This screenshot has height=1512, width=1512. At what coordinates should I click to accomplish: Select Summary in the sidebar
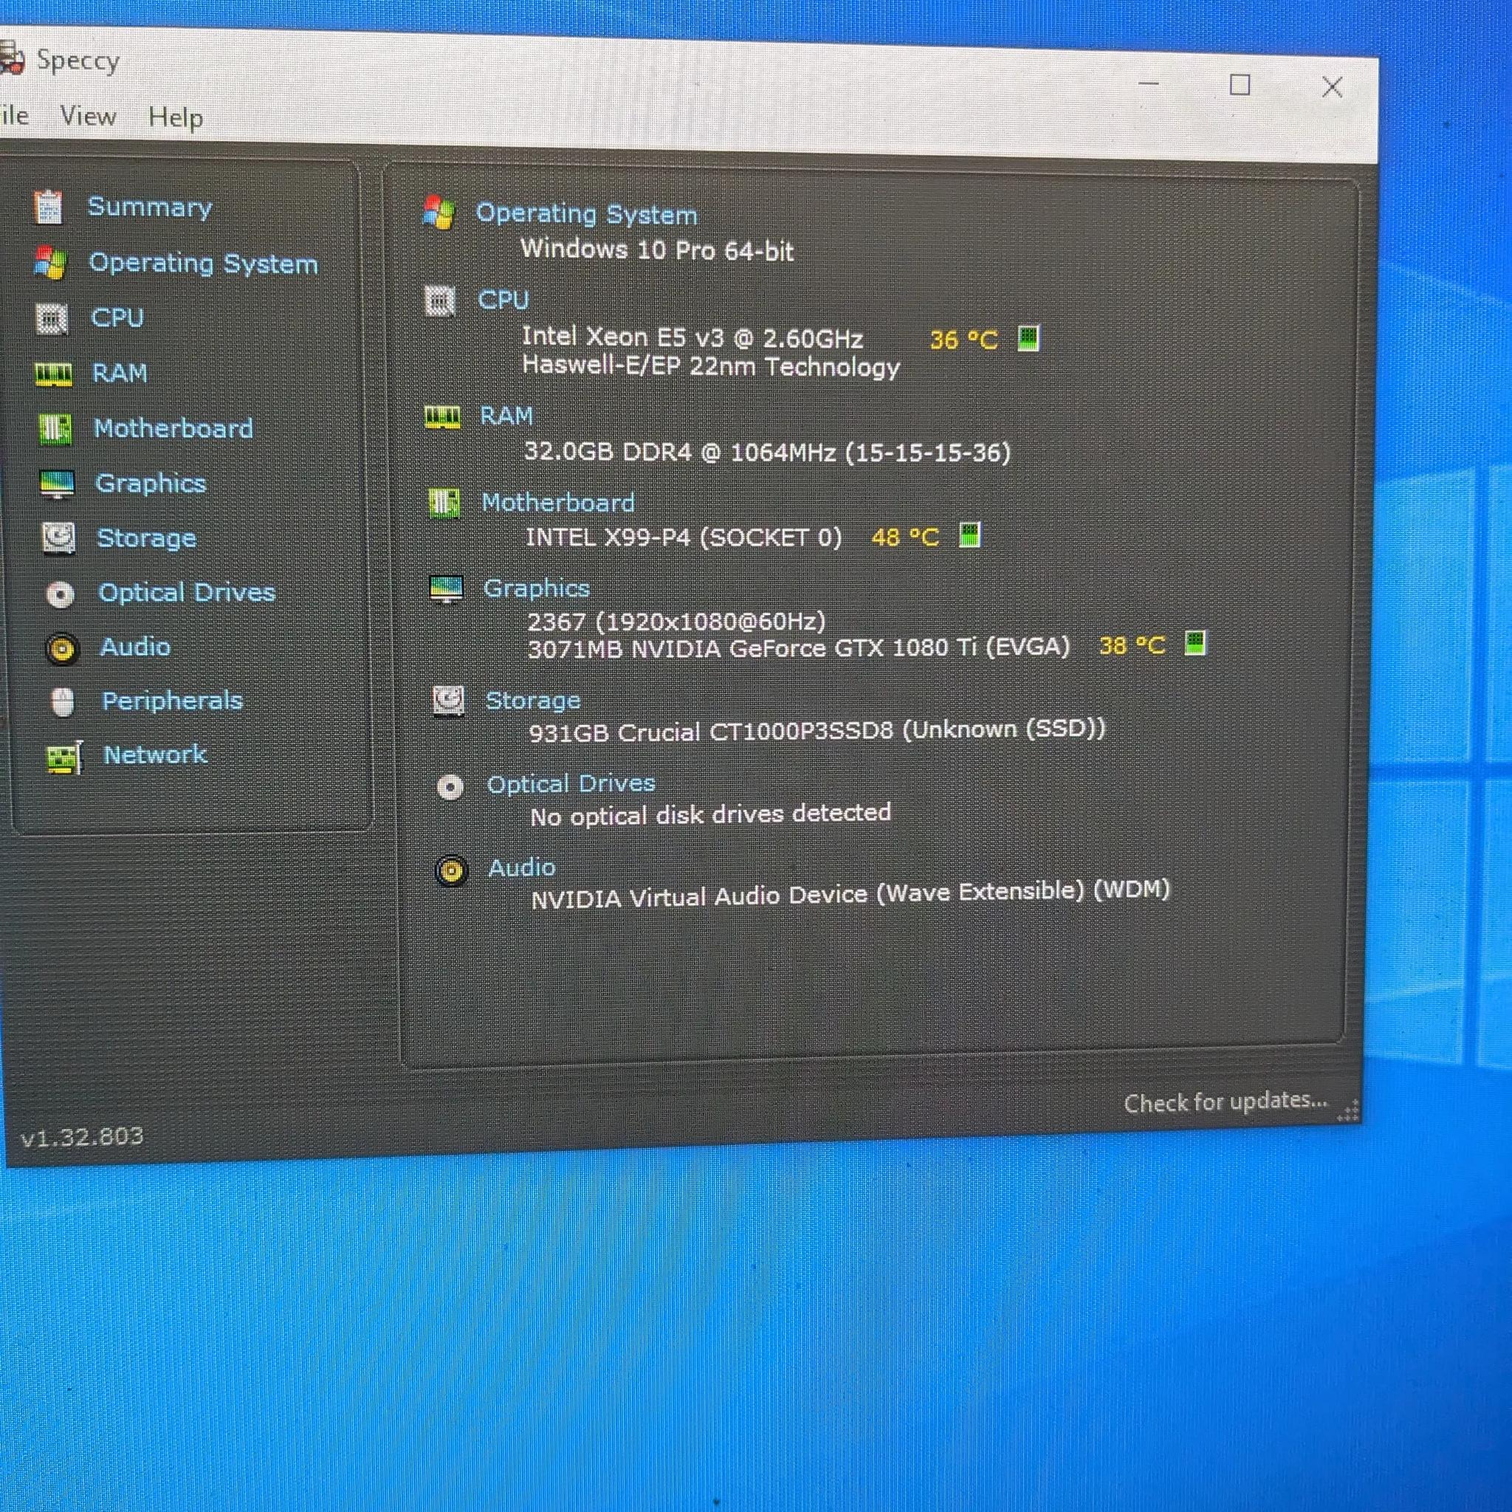149,207
